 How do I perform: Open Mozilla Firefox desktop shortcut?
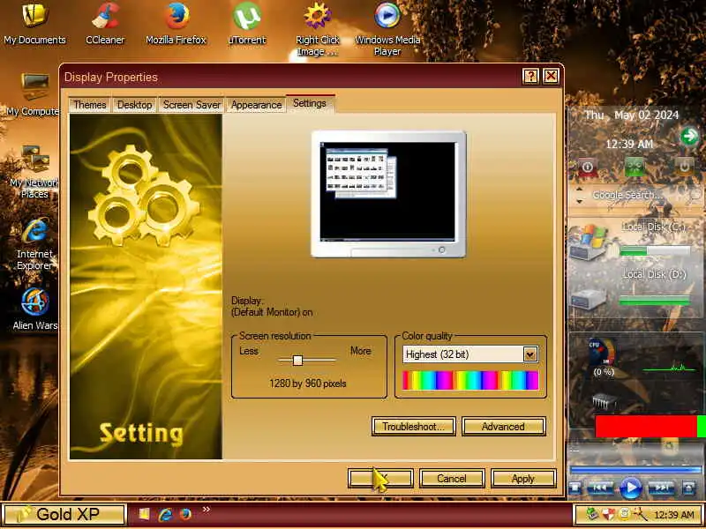tap(176, 25)
